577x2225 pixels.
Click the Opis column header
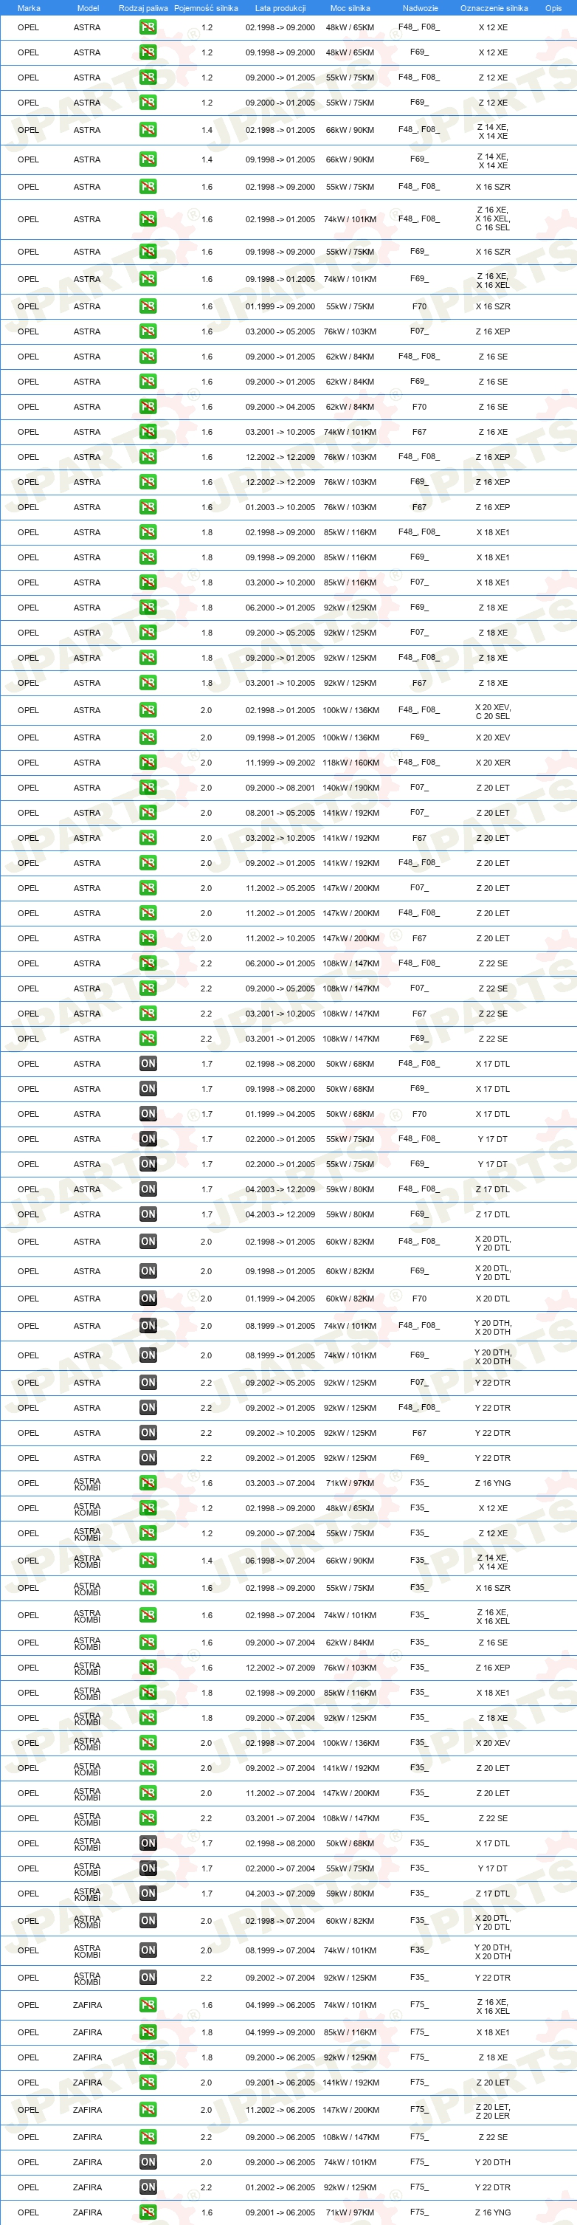(553, 8)
